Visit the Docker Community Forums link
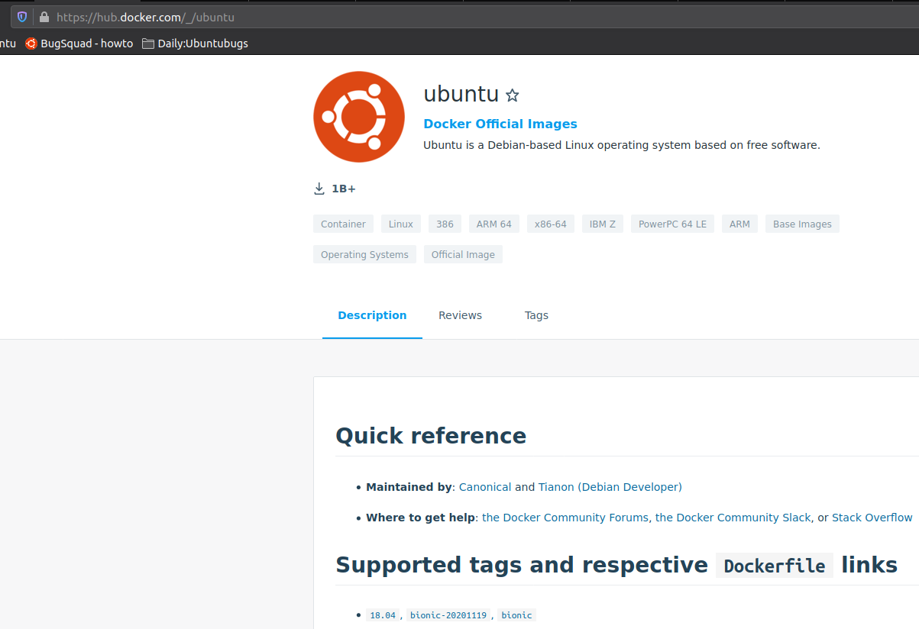This screenshot has width=919, height=629. coord(565,518)
